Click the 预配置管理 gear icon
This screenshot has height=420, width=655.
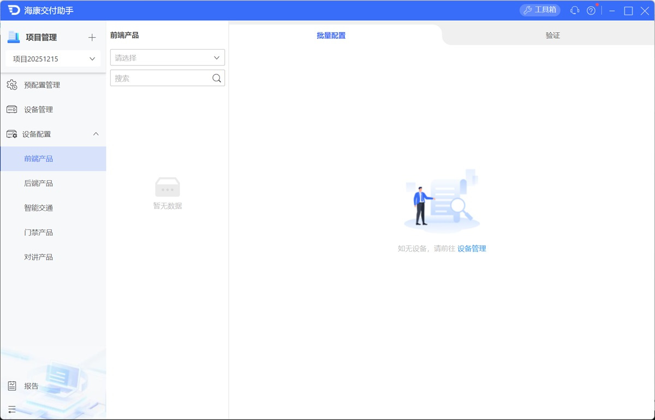[x=12, y=85]
